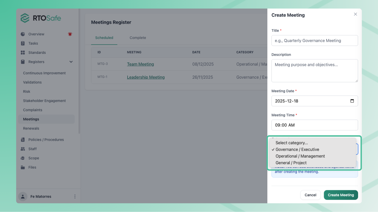The width and height of the screenshot is (378, 212).
Task: Select Operational / Management category option
Action: click(300, 156)
